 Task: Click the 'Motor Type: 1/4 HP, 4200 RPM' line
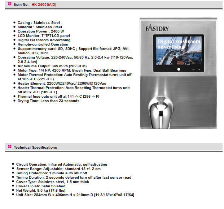click(72, 71)
